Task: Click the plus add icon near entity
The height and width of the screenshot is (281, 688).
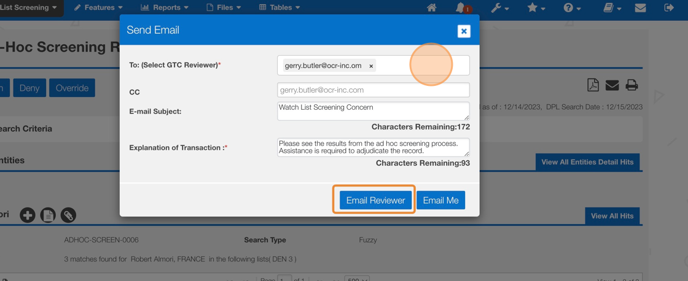Action: (x=27, y=215)
